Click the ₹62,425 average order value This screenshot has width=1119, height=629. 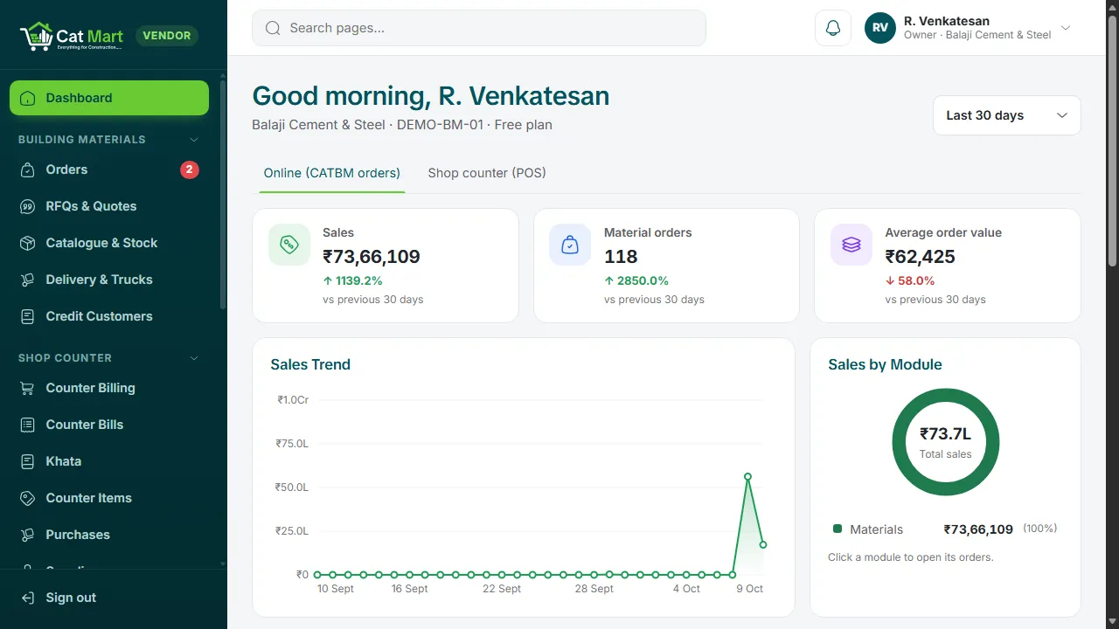coord(920,257)
